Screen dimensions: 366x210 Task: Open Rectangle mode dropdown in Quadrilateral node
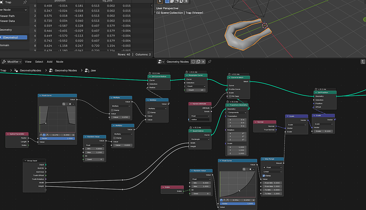coord(200,139)
